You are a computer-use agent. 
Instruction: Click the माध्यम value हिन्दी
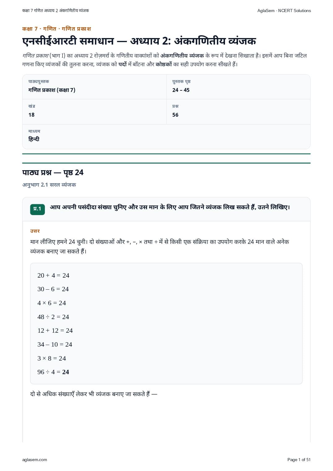(x=34, y=139)
